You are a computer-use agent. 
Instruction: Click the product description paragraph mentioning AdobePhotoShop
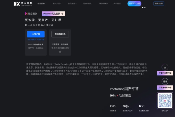pyautogui.click(x=87, y=69)
